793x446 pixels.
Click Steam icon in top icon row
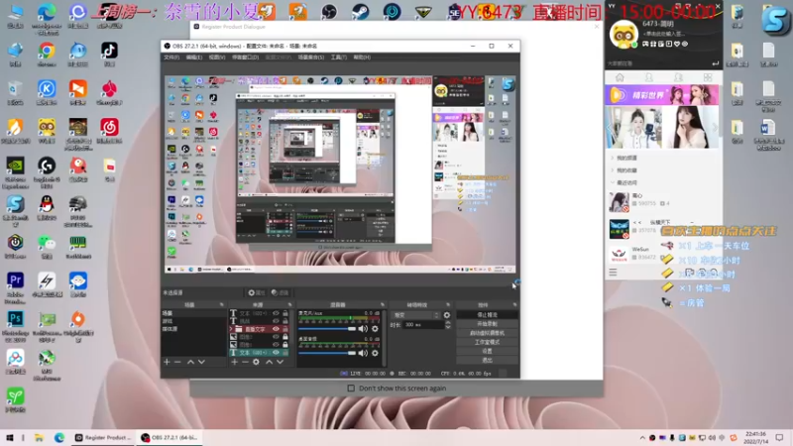[361, 12]
